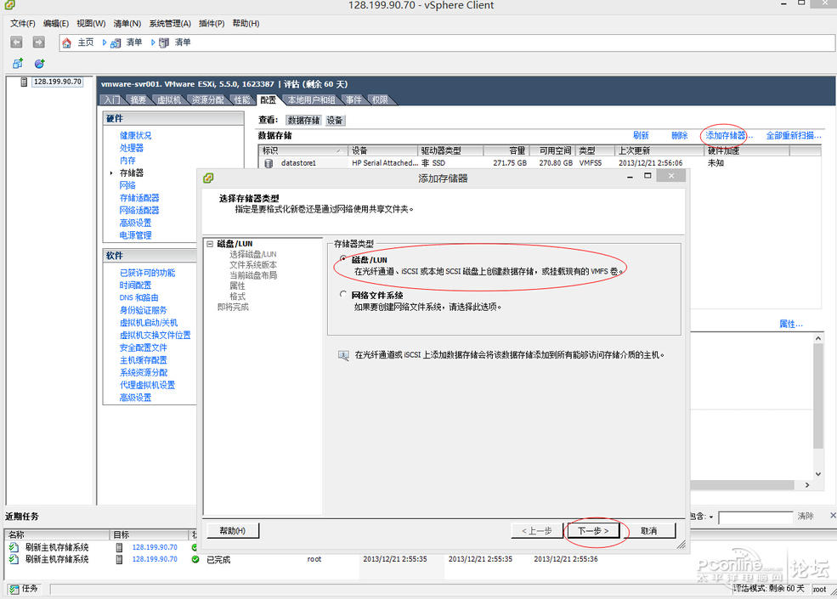The image size is (837, 599).
Task: Click the datastore1 disk icon
Action: coord(269,163)
